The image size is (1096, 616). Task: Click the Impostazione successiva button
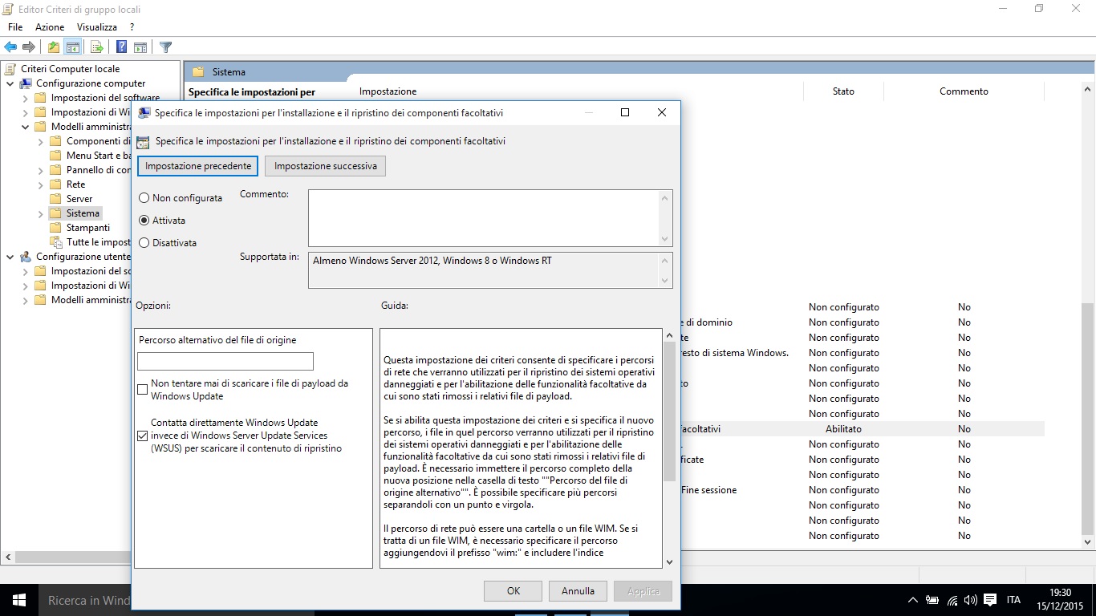[x=326, y=166]
